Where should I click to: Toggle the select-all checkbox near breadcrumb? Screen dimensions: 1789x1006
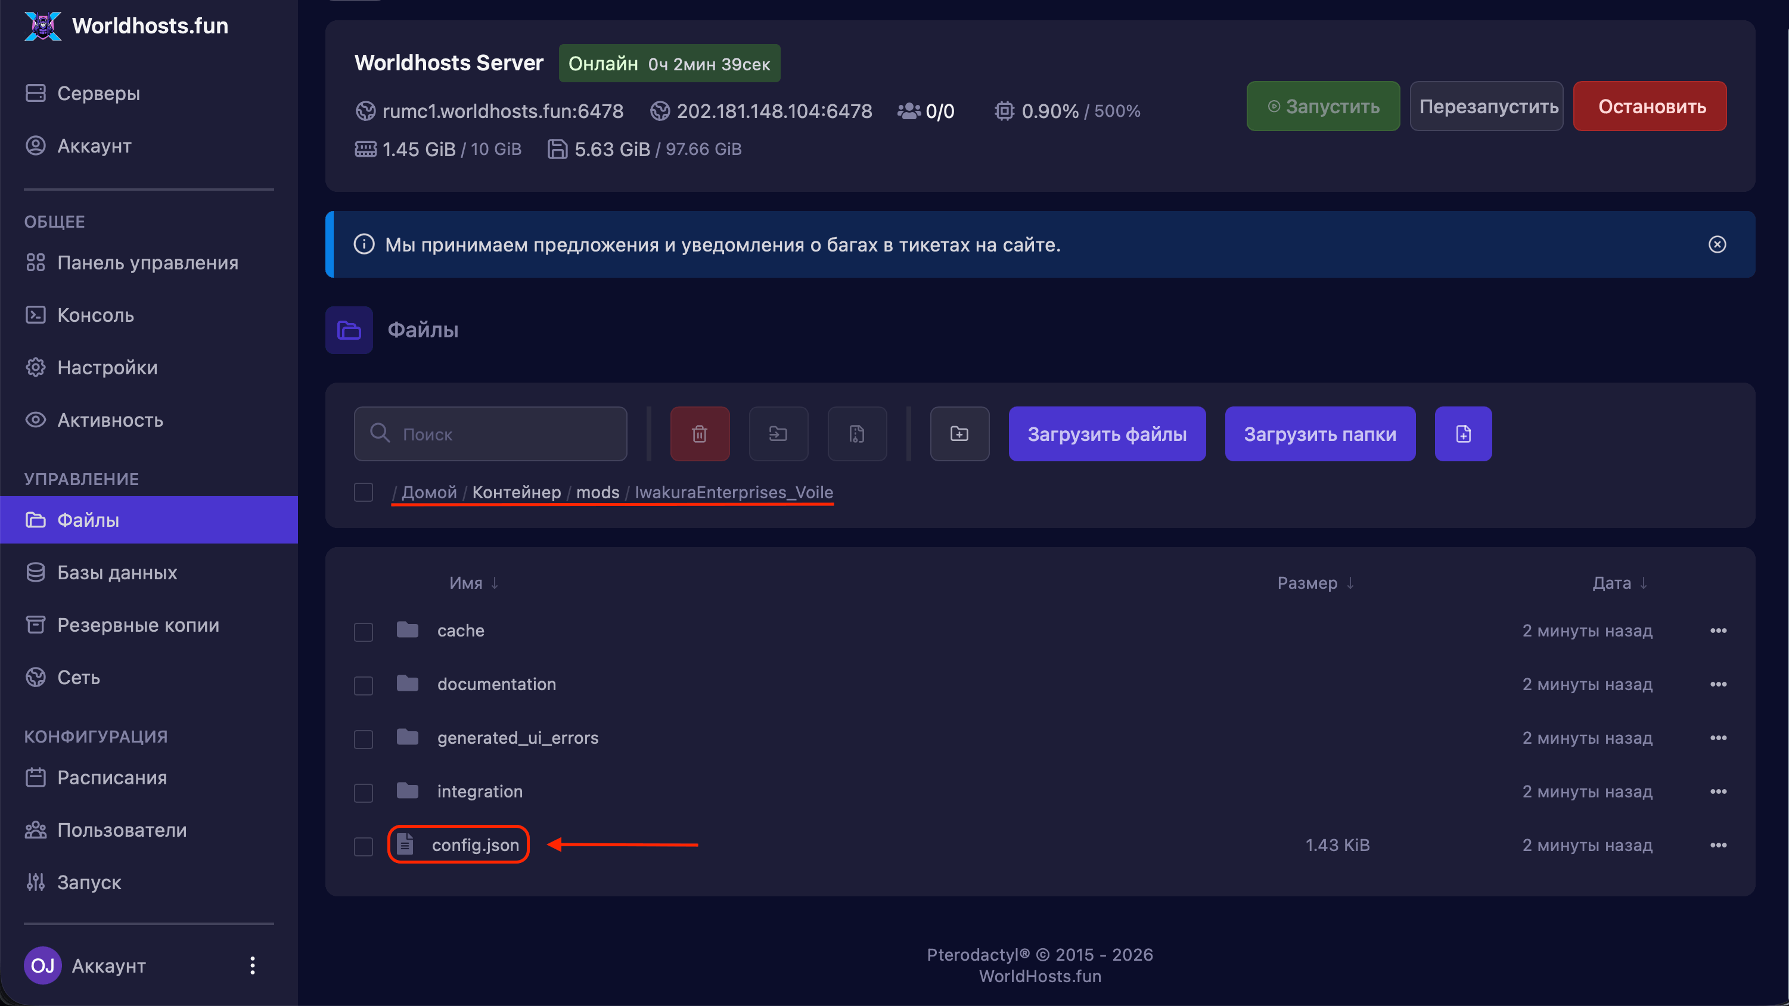[x=363, y=492]
